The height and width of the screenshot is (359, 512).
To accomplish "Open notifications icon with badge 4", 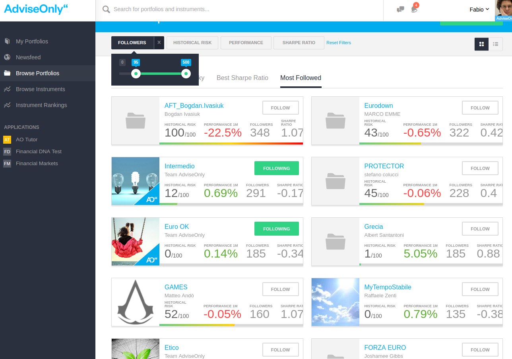I will pos(415,8).
